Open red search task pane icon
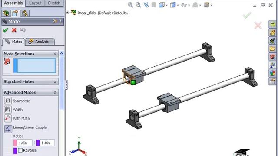Viewport: 278px width, 156px height. pyautogui.click(x=272, y=57)
